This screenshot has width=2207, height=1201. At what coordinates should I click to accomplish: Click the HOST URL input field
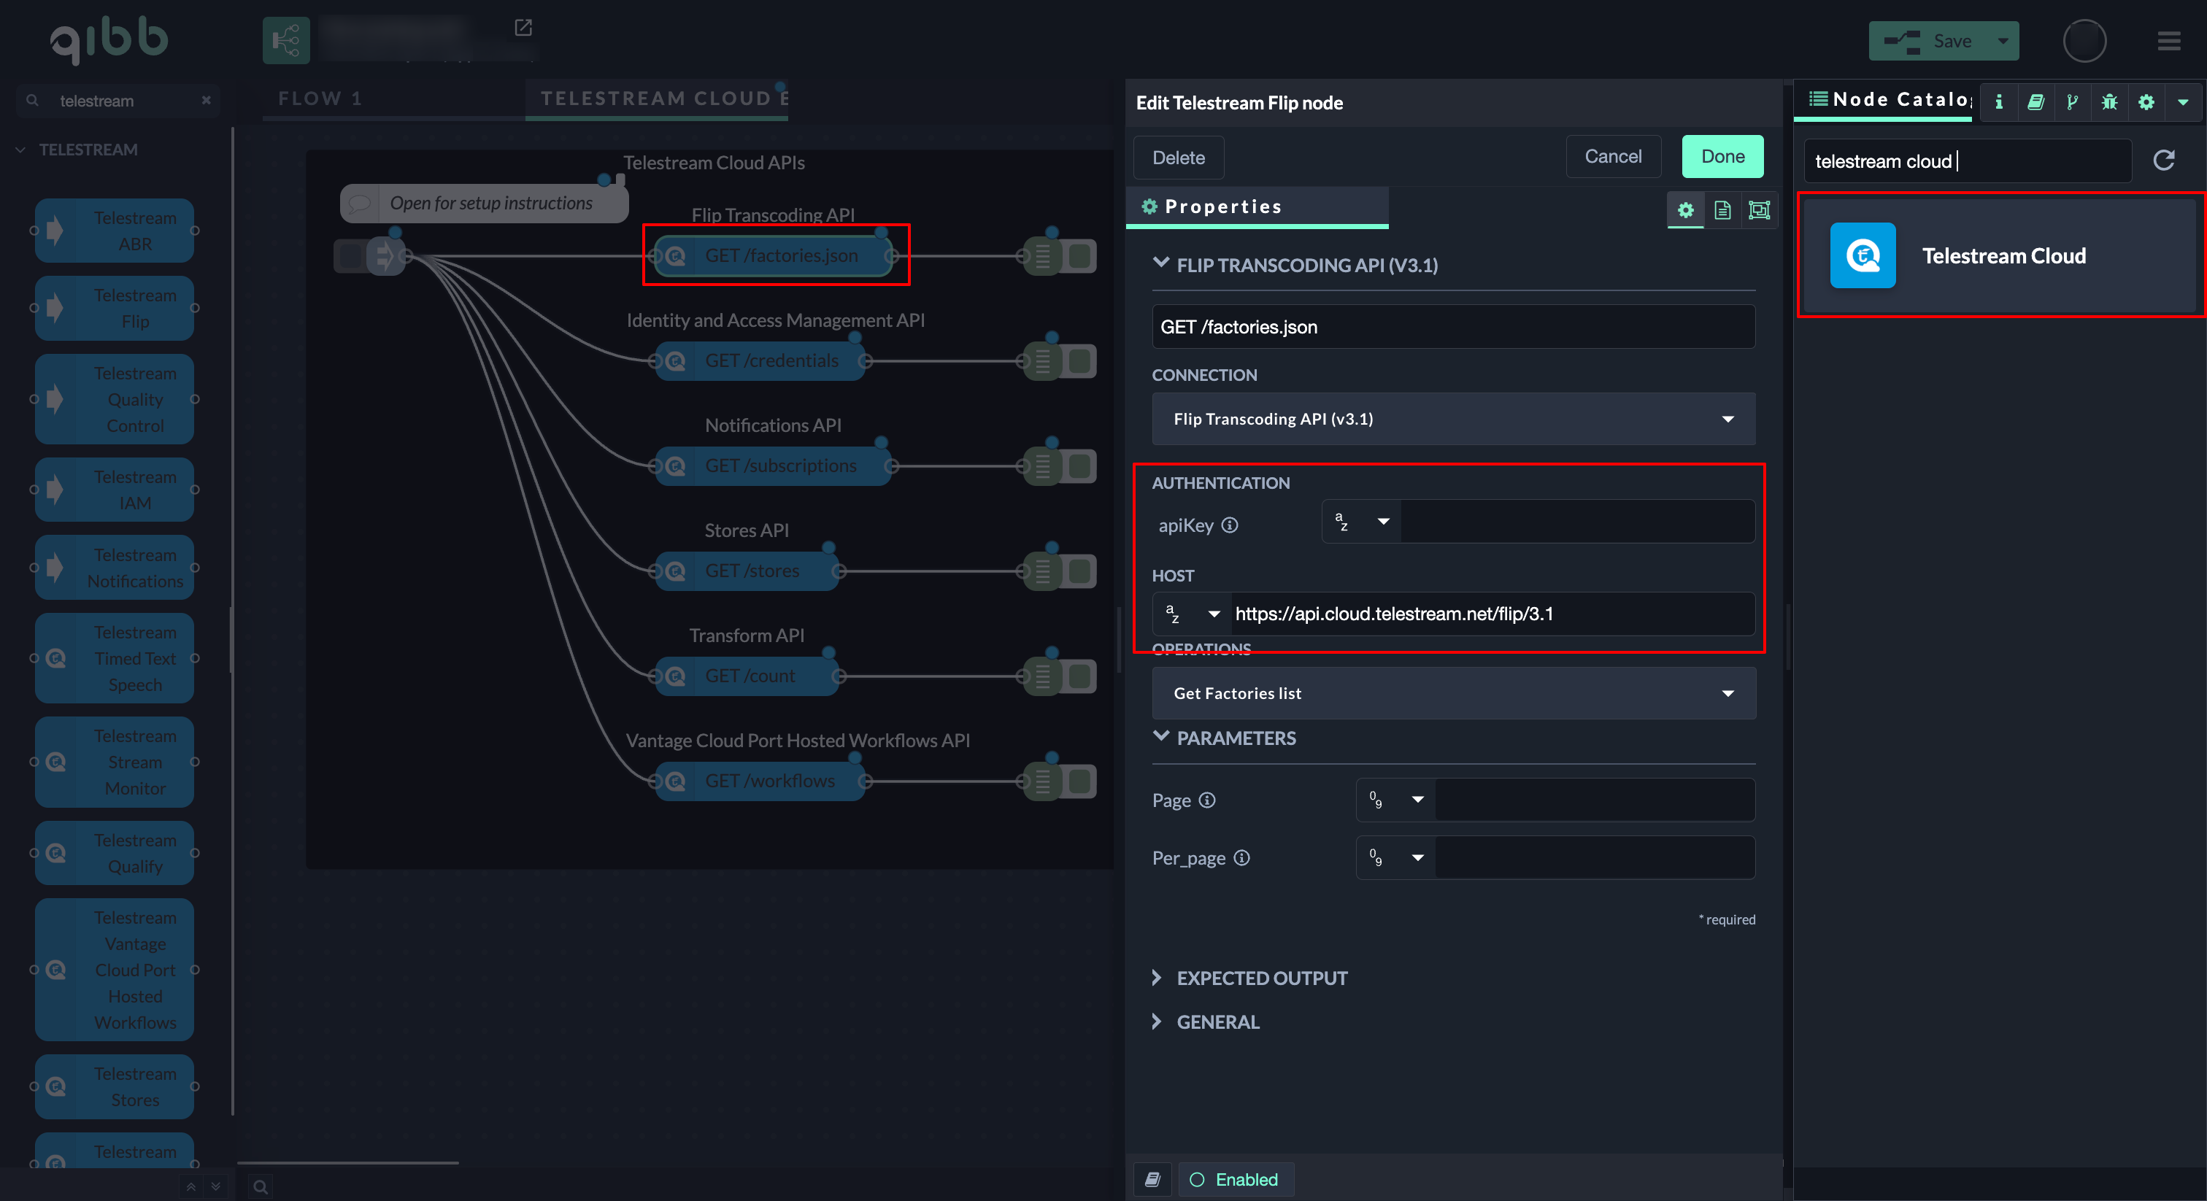[x=1491, y=614]
